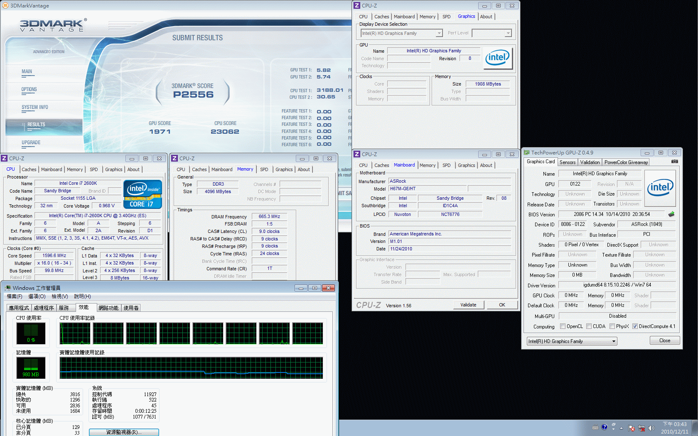Open PowerColor Giveaway tab in GPU-Z
The width and height of the screenshot is (698, 436).
pos(626,162)
